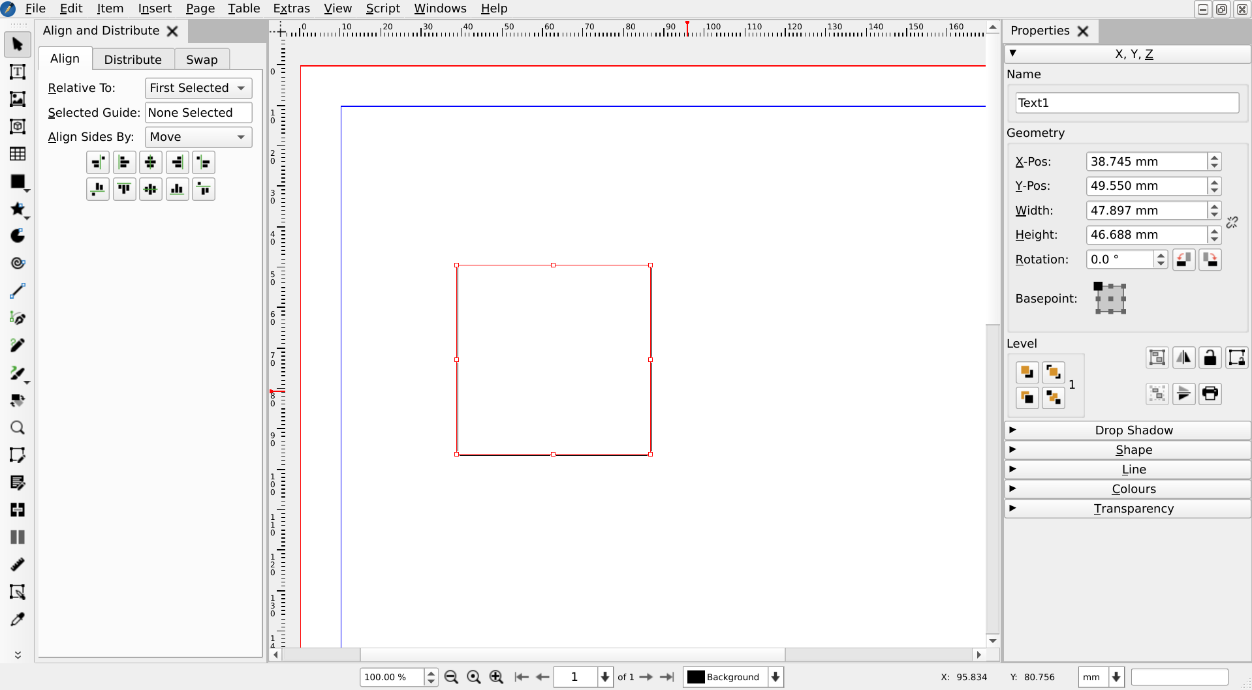Toggle the enable printing button

1210,394
